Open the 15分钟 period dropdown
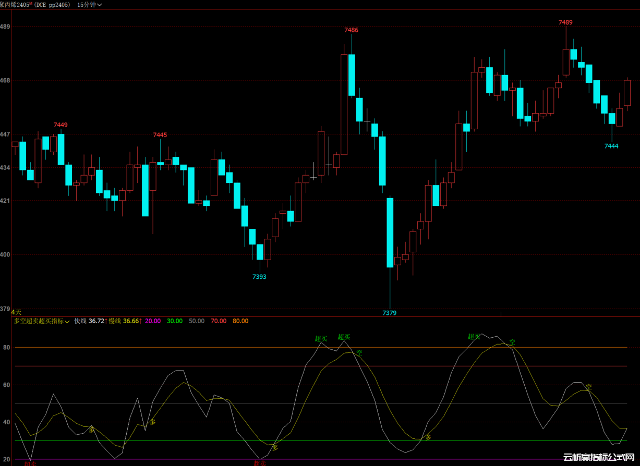Screen dimensions: 640x466 tap(89, 4)
